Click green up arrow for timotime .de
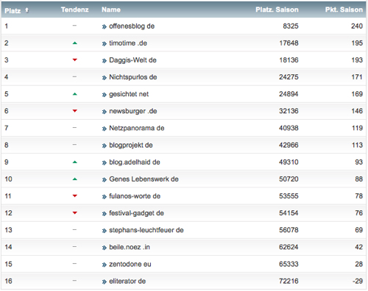Viewport: 368px width, 291px height. coord(75,43)
